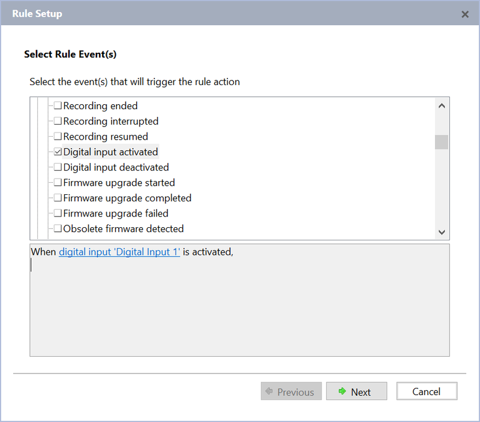Tick Firmware upgrade completed checkbox
The image size is (480, 422).
click(58, 198)
